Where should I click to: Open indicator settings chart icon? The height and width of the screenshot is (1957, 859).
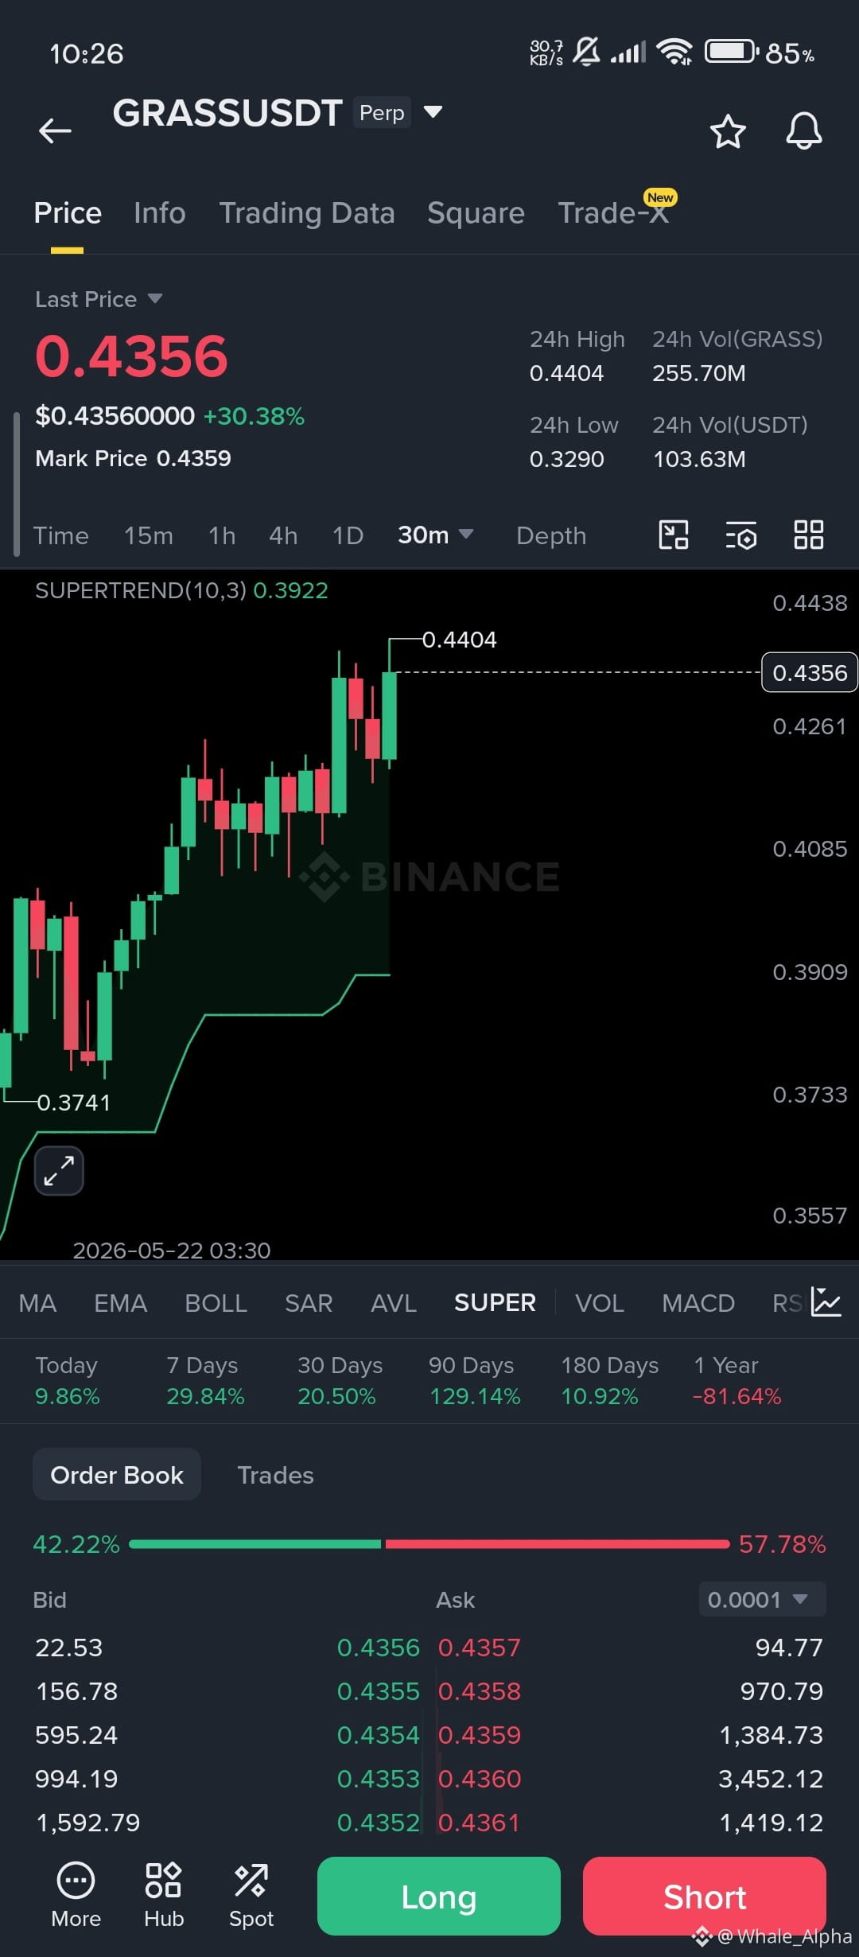tap(826, 1302)
